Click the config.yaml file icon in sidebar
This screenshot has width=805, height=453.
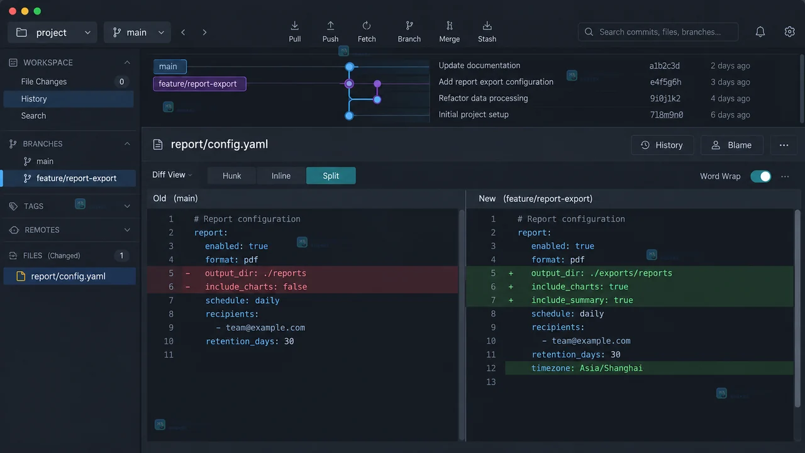[21, 276]
